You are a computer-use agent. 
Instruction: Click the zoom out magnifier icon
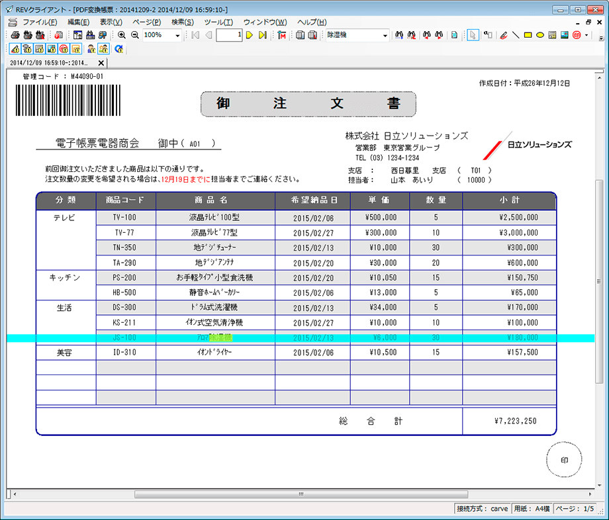tap(134, 35)
